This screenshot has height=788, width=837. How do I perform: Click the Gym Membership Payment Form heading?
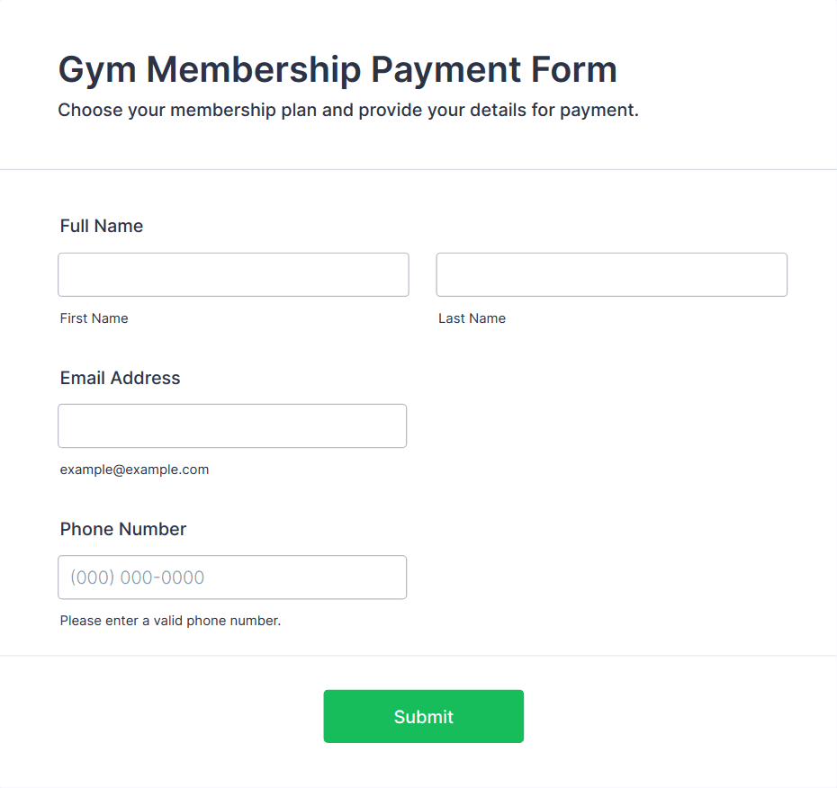point(337,69)
